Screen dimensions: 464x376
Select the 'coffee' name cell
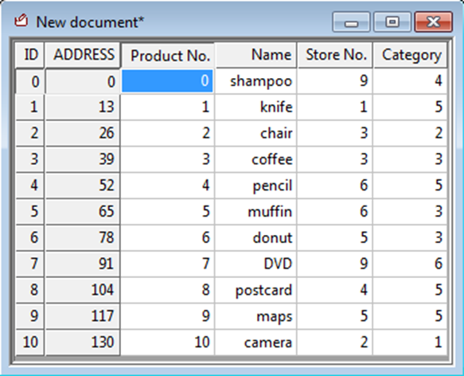click(255, 159)
